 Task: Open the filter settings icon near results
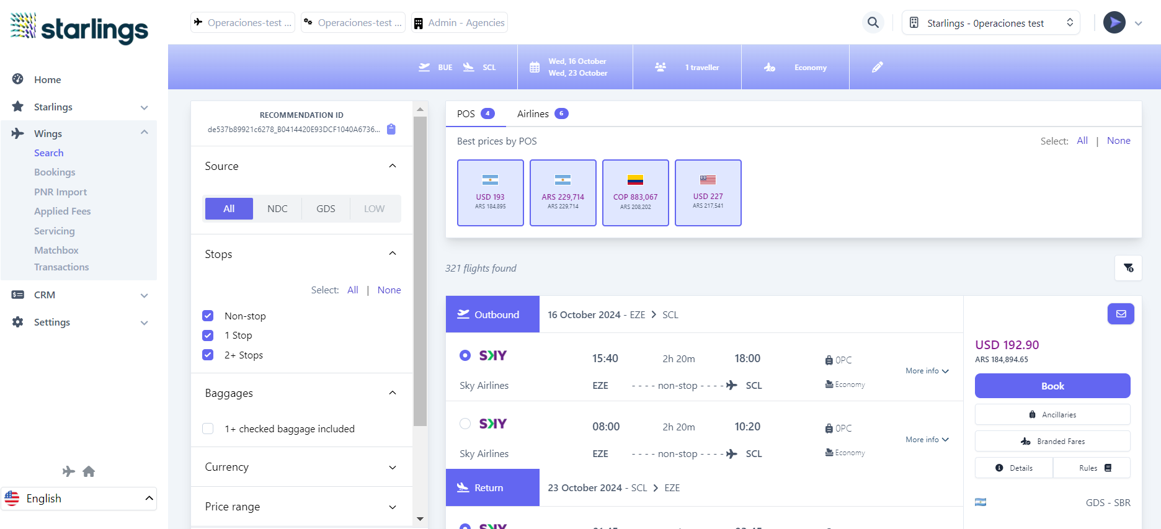click(x=1128, y=268)
